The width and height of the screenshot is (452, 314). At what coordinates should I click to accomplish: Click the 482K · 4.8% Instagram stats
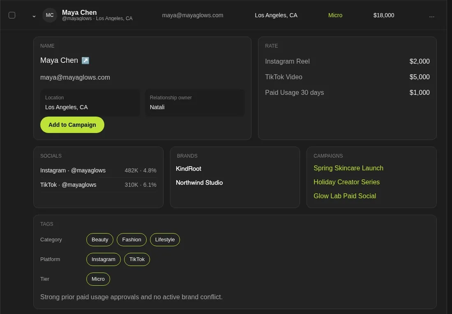pyautogui.click(x=141, y=170)
